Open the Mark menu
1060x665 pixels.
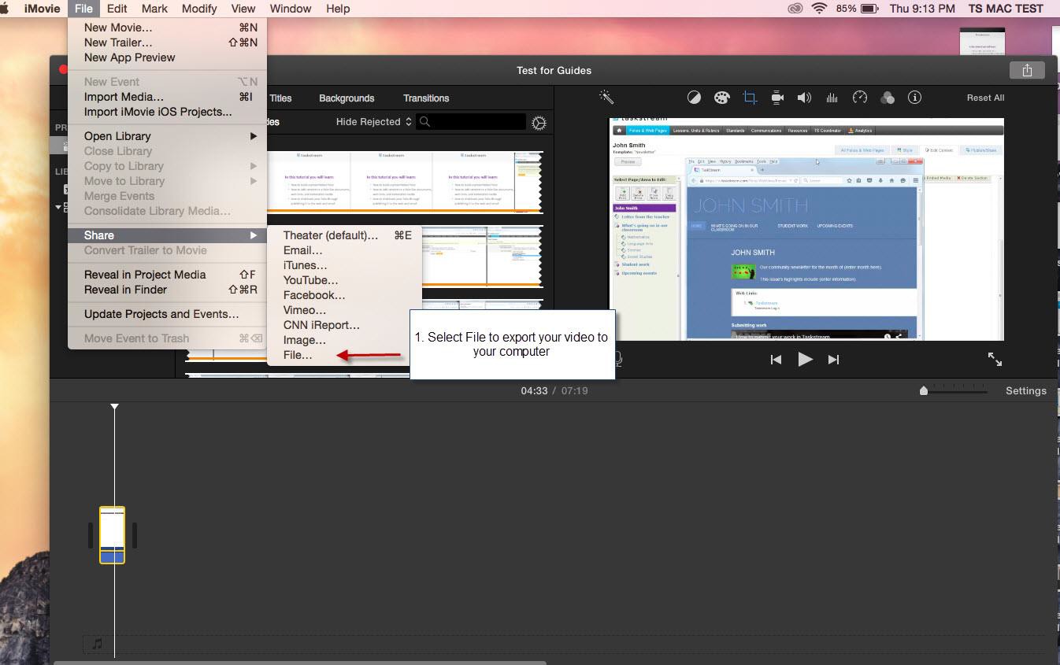coord(154,9)
